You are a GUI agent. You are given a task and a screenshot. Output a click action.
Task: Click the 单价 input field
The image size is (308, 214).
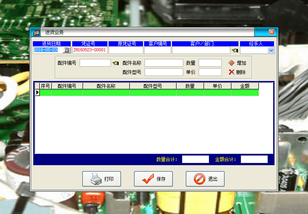210,72
